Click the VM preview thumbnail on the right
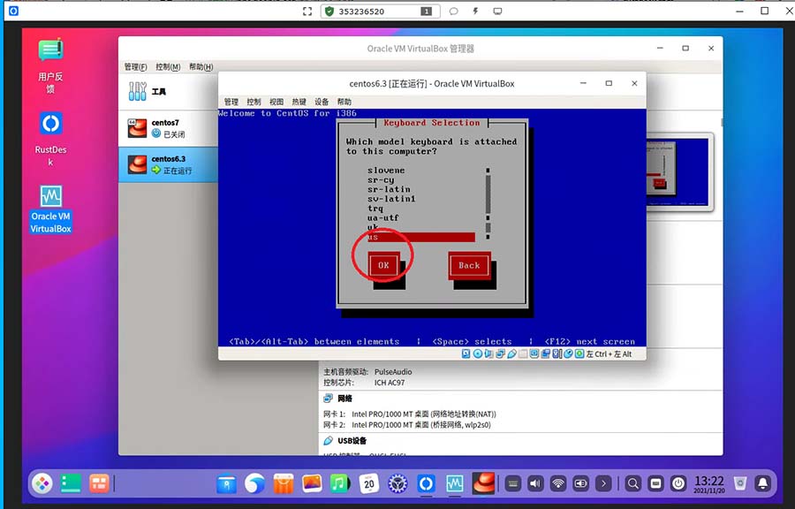Viewport: 795px width, 509px height. (x=678, y=172)
